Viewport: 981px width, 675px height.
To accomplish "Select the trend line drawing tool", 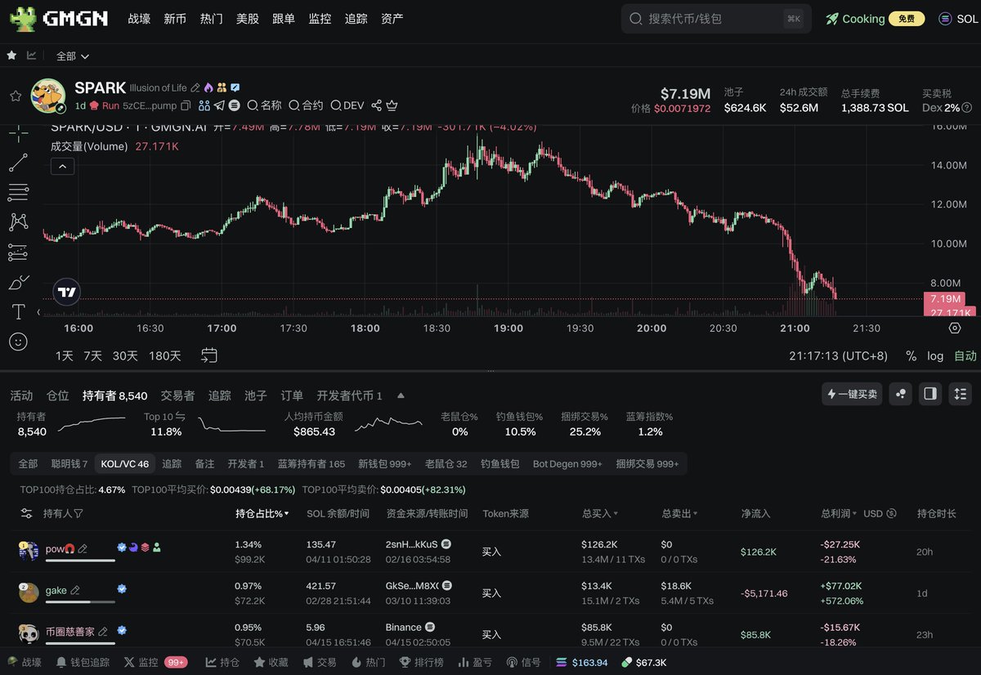I will (18, 163).
